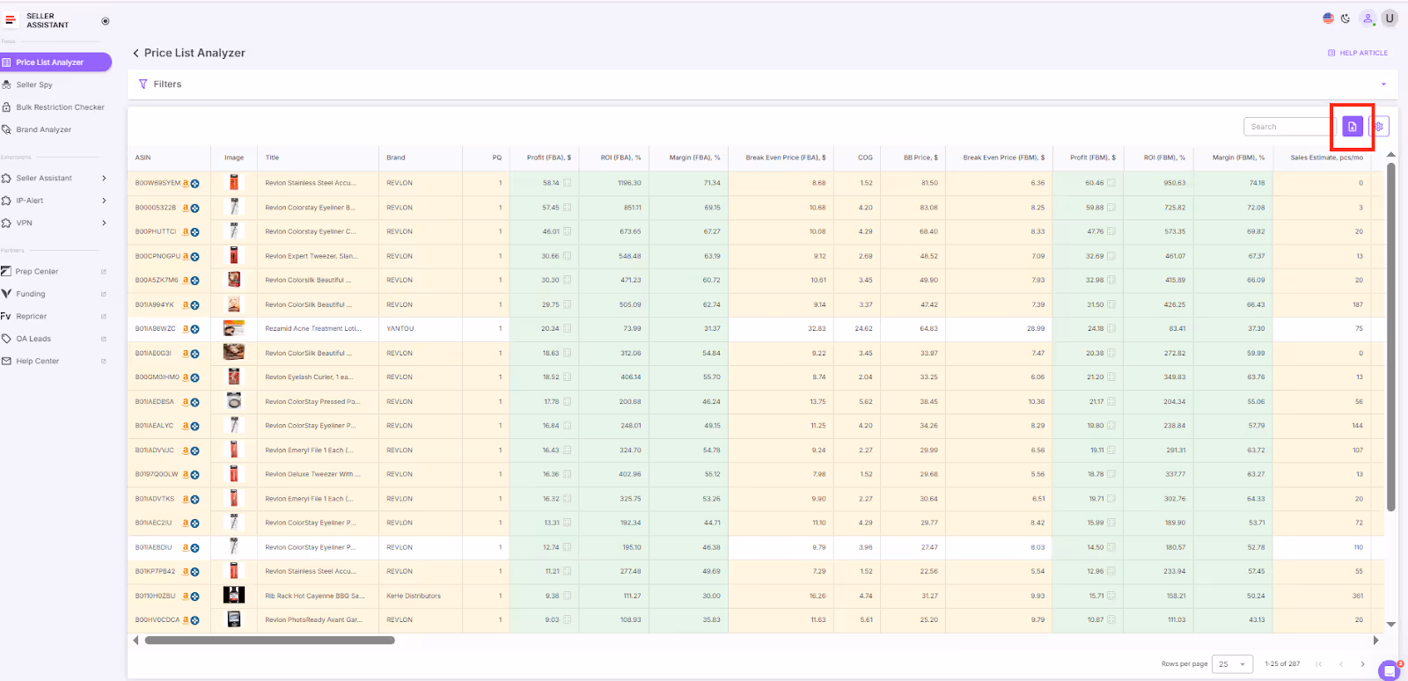The image size is (1408, 681).
Task: Open Price List Analyzer in sidebar
Action: [55, 62]
